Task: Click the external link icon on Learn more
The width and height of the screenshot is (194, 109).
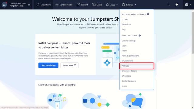Action: coord(75,65)
